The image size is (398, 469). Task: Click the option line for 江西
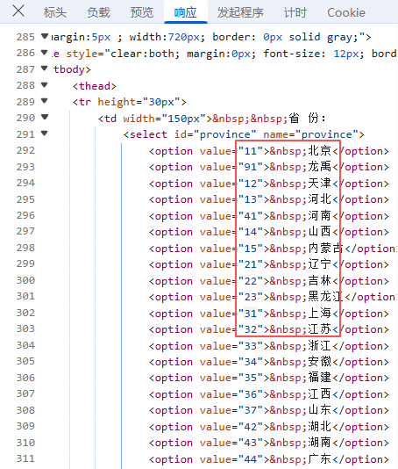[x=269, y=394]
